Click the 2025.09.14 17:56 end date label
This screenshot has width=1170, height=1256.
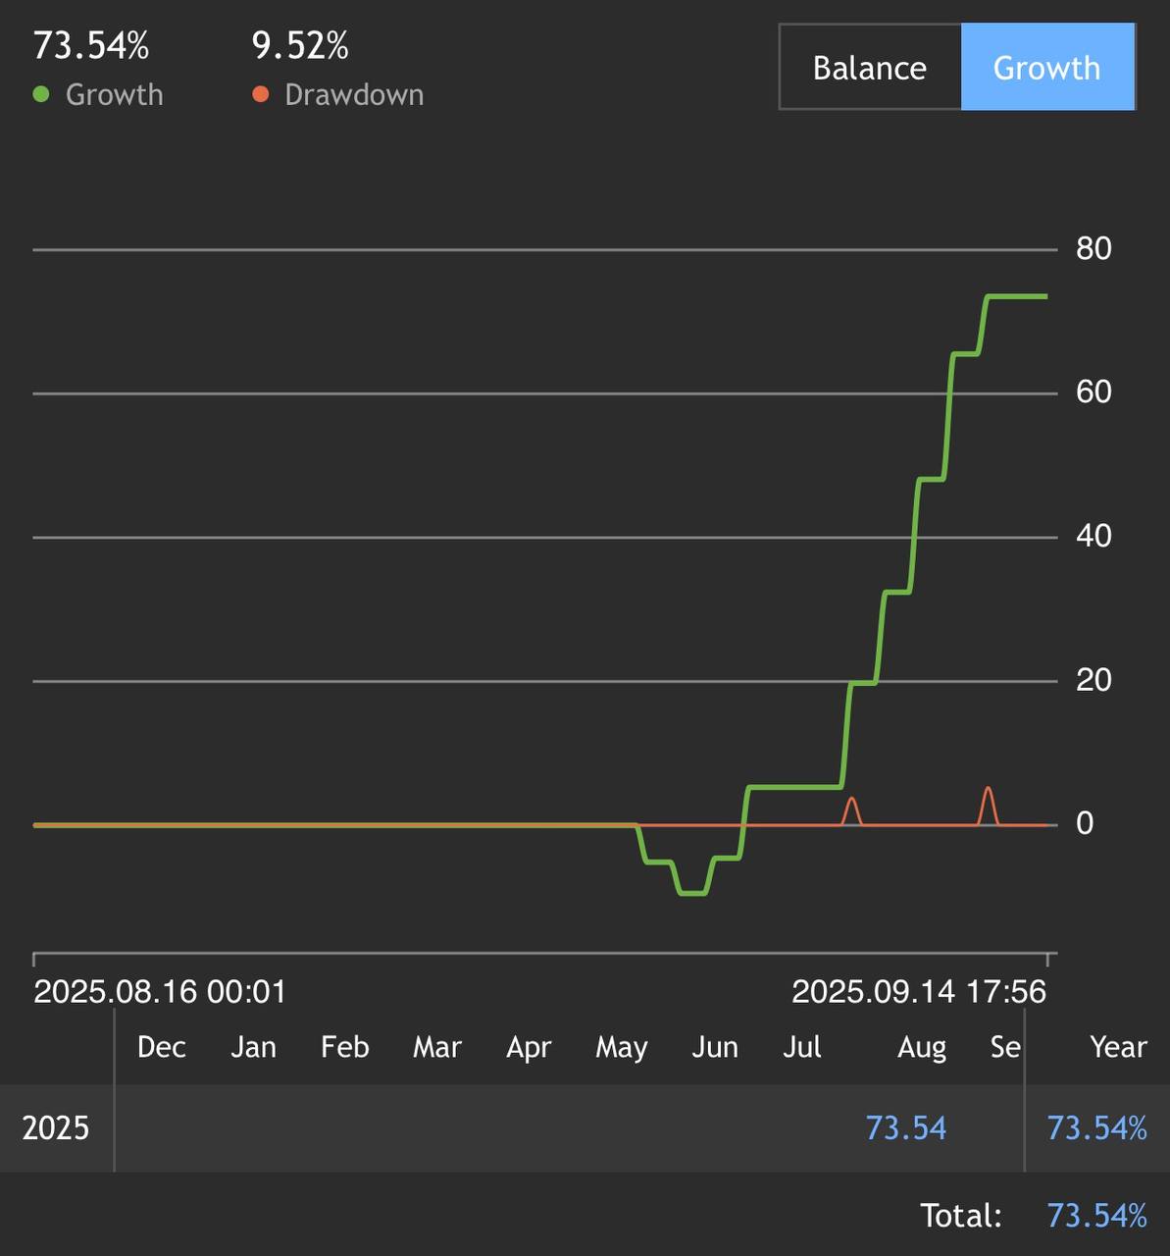[919, 991]
